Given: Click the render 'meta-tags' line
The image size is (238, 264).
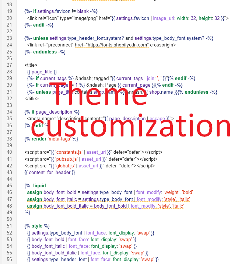Looking at the screenshot, I should (x=51, y=139).
